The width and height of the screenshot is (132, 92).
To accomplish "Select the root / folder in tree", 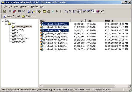I will coord(7,21).
